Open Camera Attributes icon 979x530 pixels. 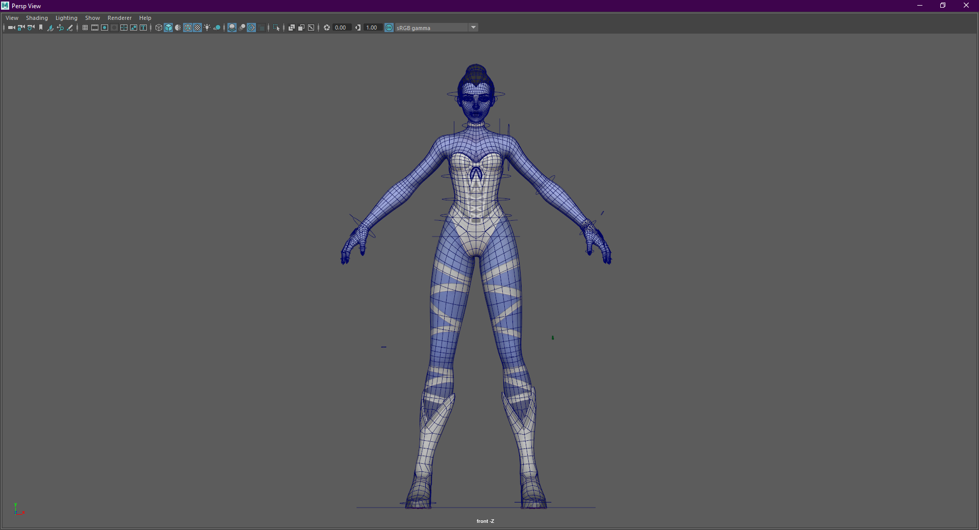coord(31,28)
